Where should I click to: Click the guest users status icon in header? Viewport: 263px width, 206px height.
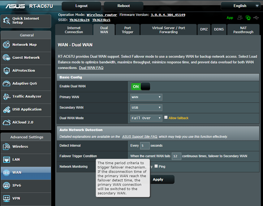[x=240, y=17]
